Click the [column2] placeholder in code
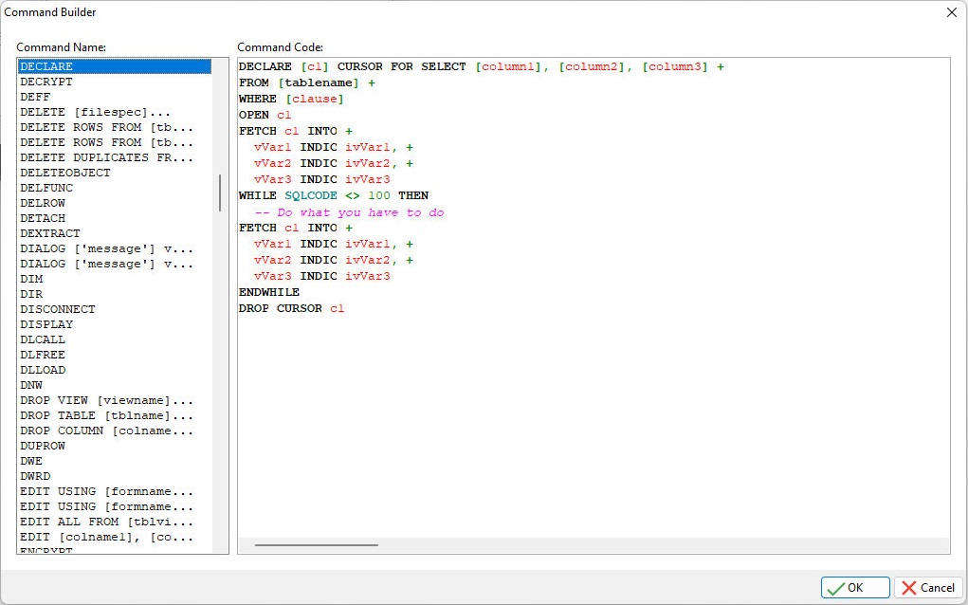The image size is (968, 605). coord(593,66)
